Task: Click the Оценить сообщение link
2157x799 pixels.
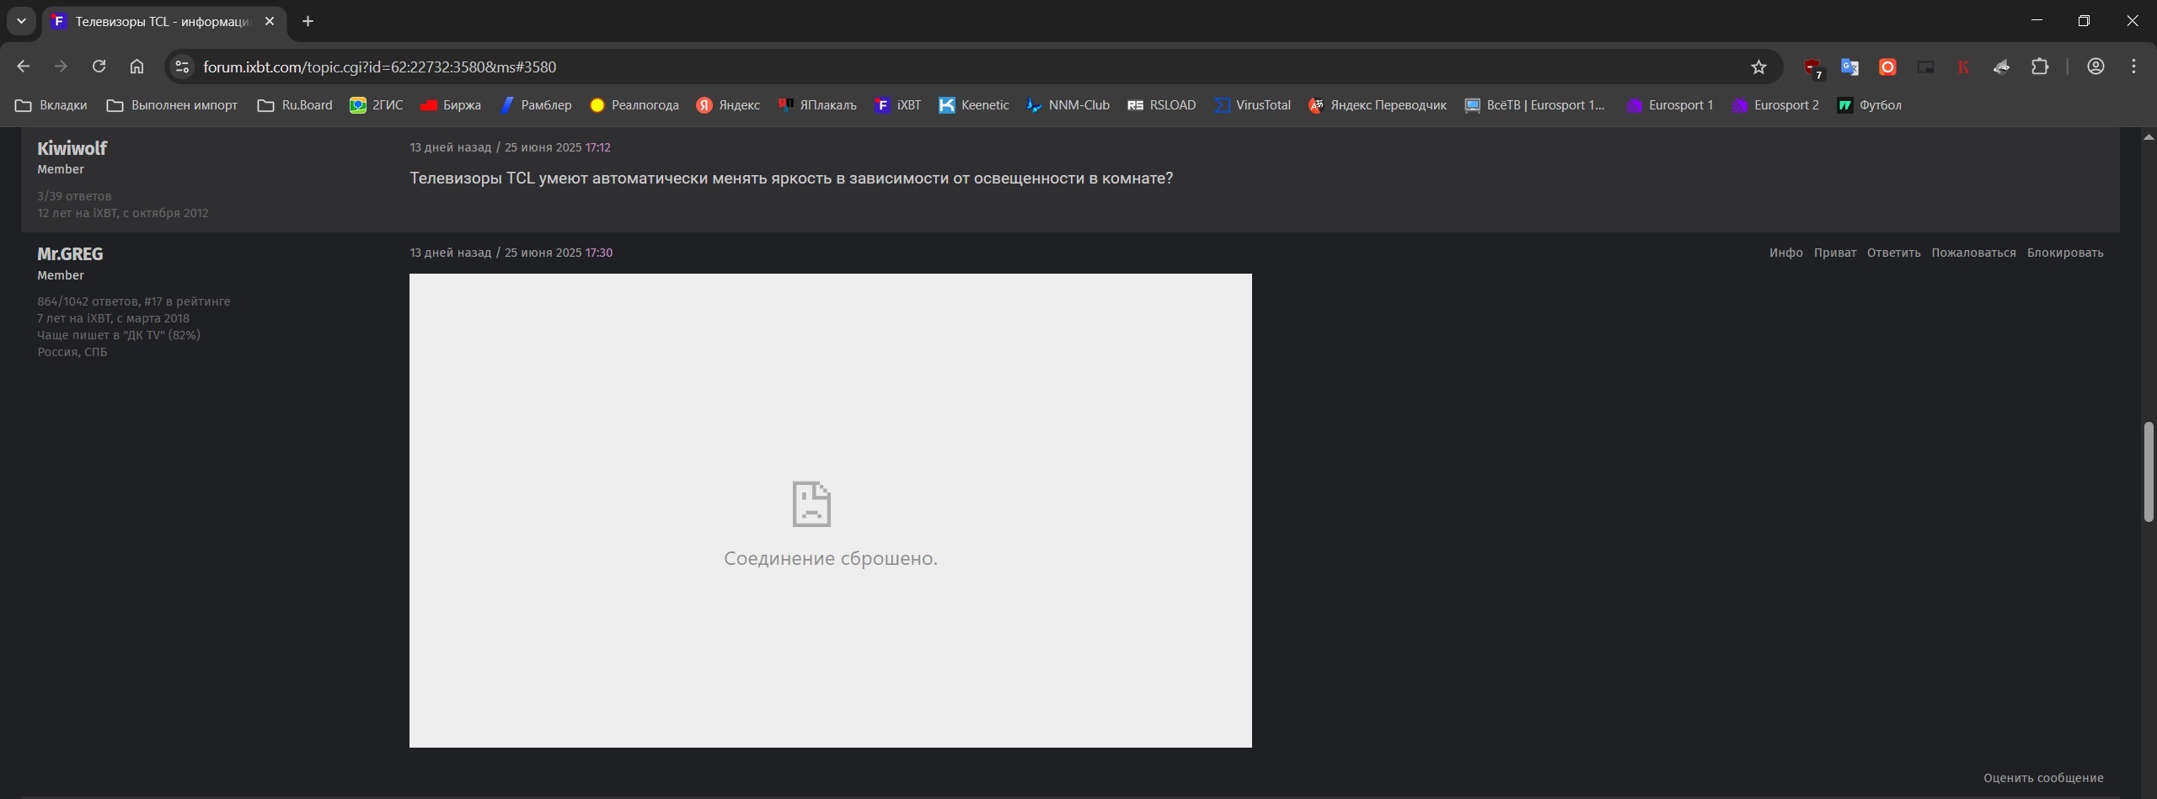Action: coord(2043,778)
